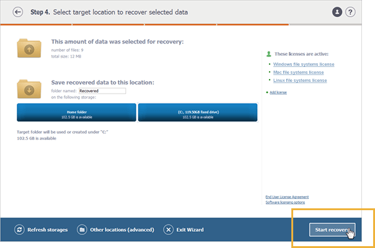Click 'These licenses are active:' text
This screenshot has width=375, height=248.
(x=301, y=54)
